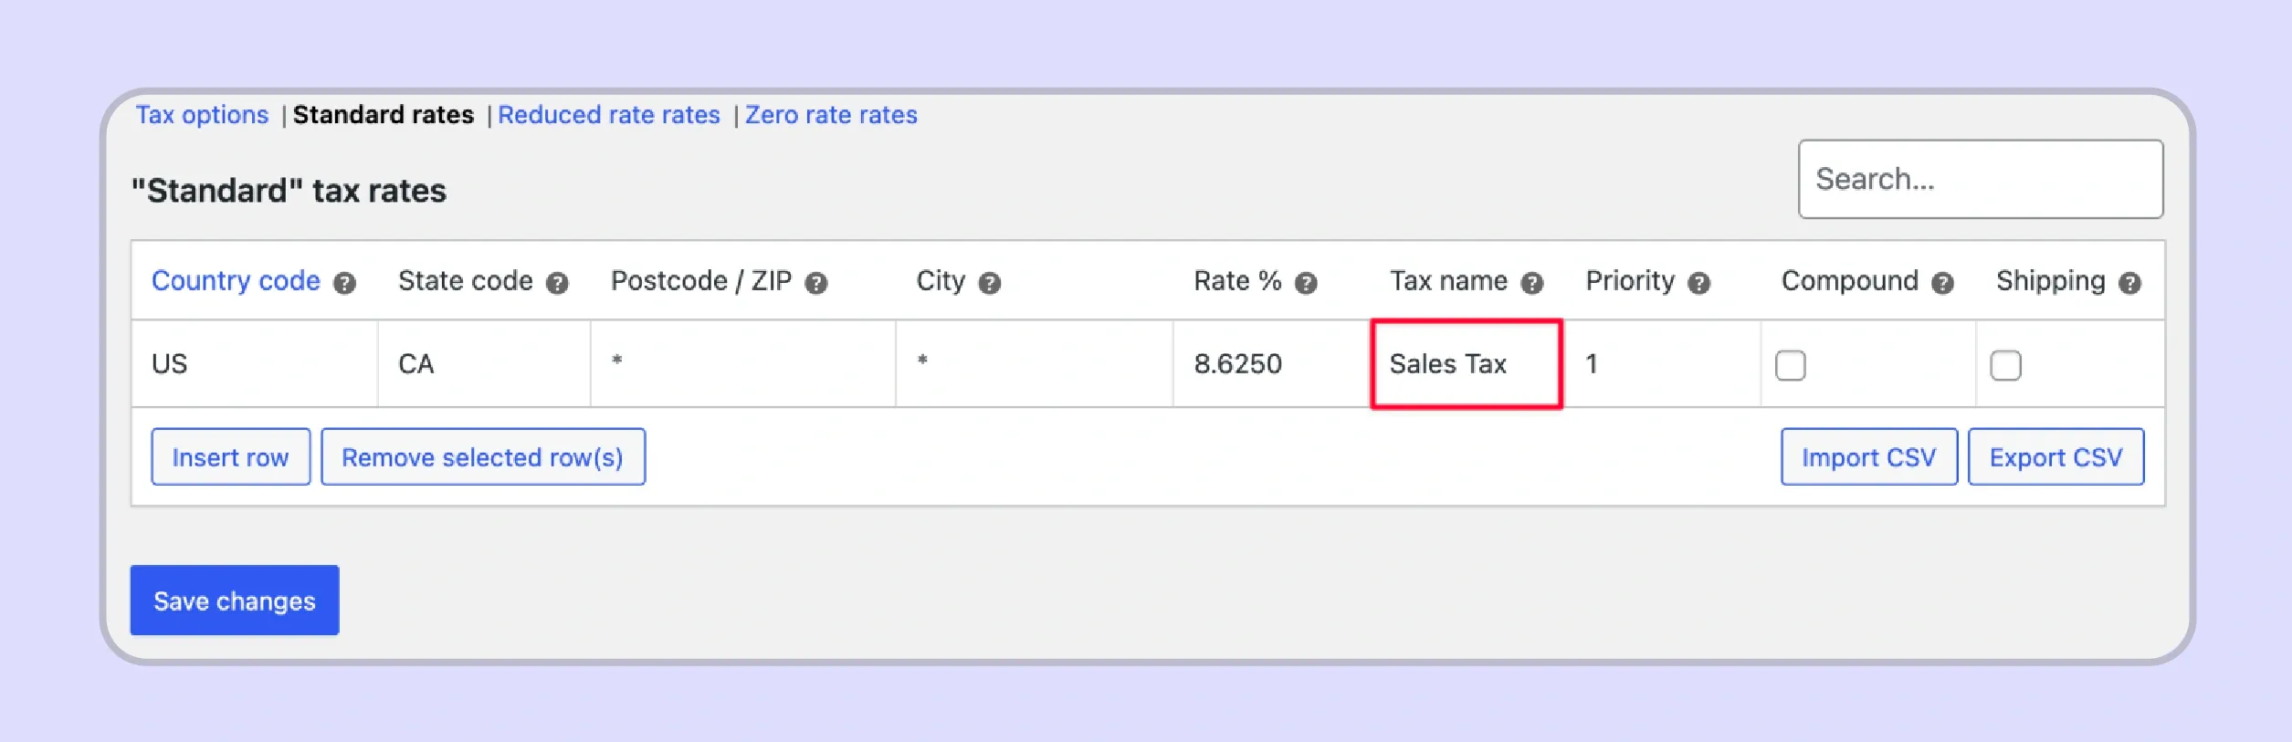Click the 8.6250 rate cell
This screenshot has height=742, width=2292.
coord(1272,363)
